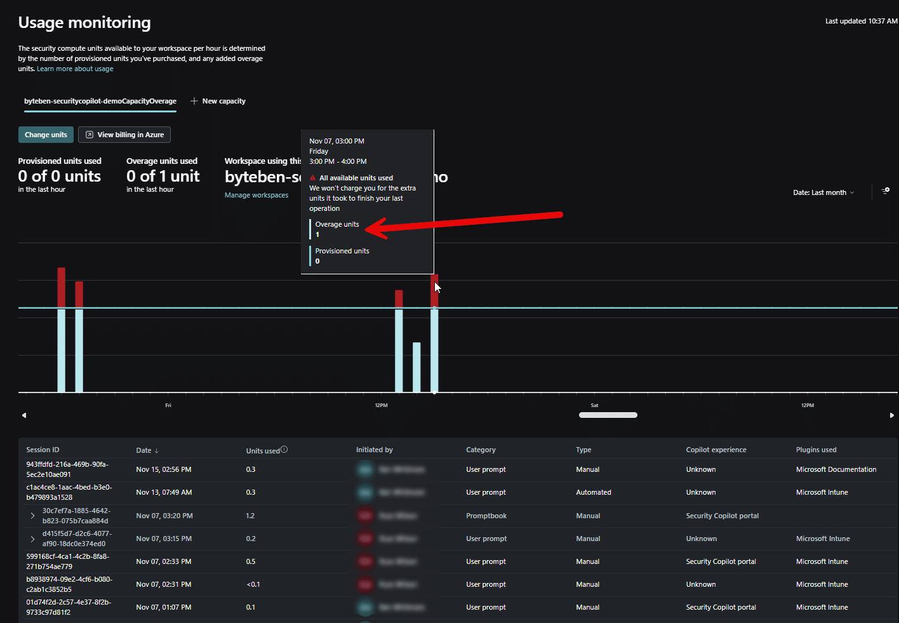The height and width of the screenshot is (623, 899).
Task: Open the Manage workspaces link
Action: coord(256,195)
